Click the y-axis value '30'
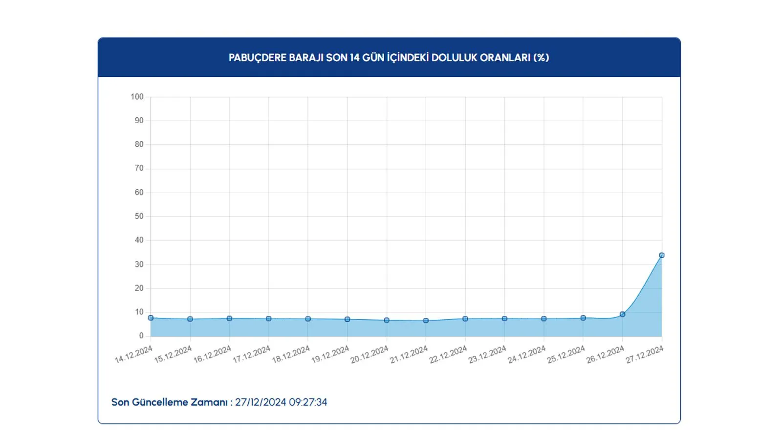Image resolution: width=782 pixels, height=440 pixels. click(139, 264)
